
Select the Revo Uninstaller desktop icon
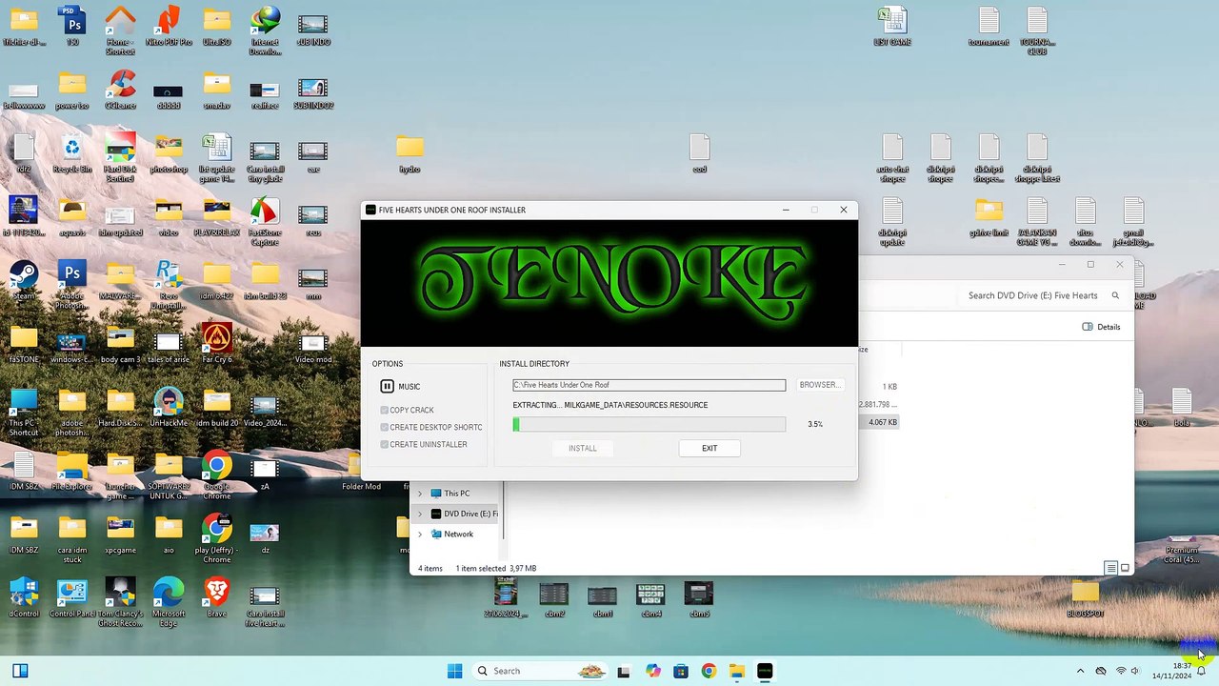pyautogui.click(x=169, y=285)
